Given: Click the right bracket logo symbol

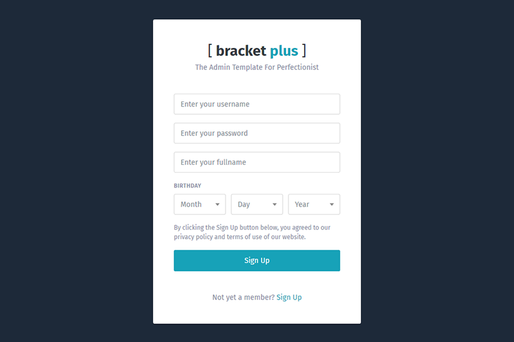Looking at the screenshot, I should [x=304, y=51].
